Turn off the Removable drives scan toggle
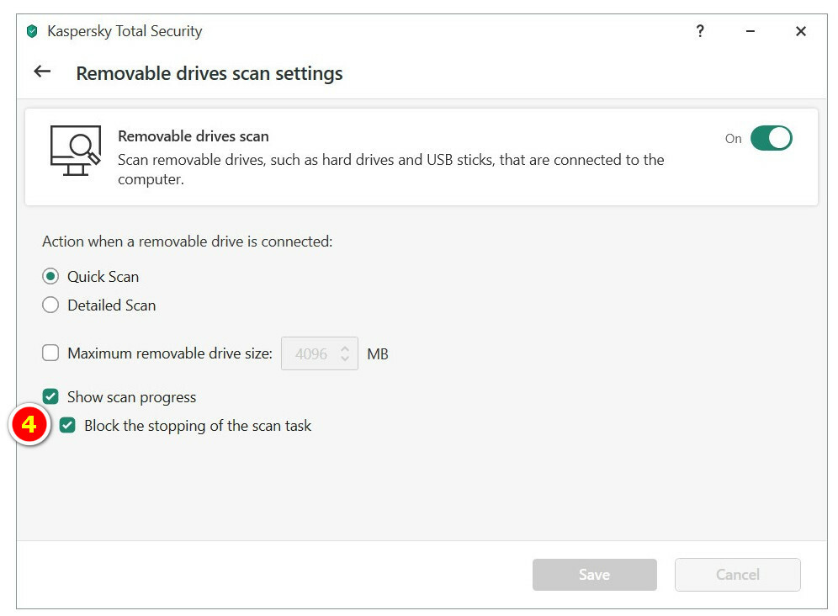 pos(772,138)
